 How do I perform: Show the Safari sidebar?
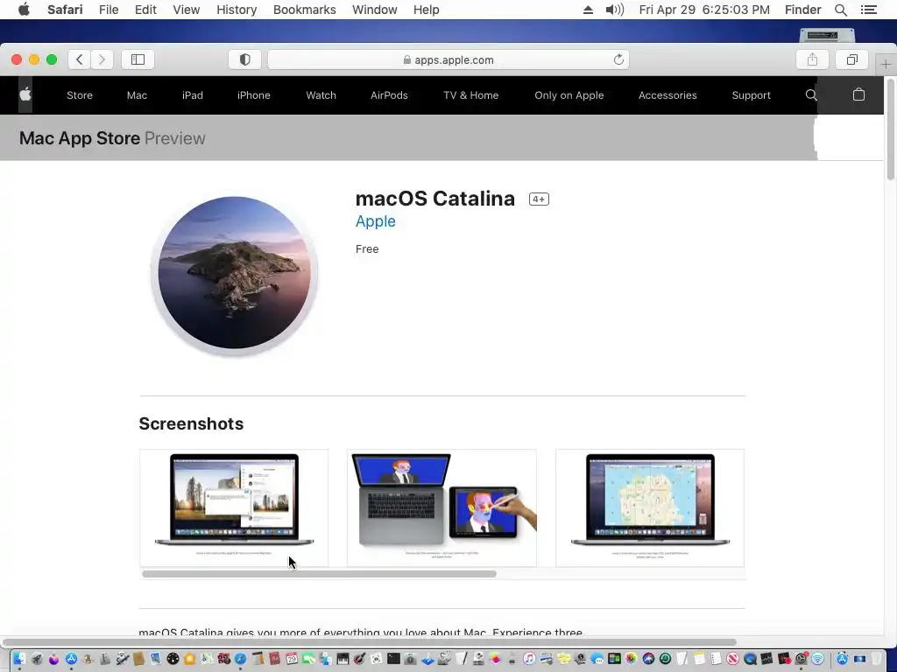click(138, 59)
